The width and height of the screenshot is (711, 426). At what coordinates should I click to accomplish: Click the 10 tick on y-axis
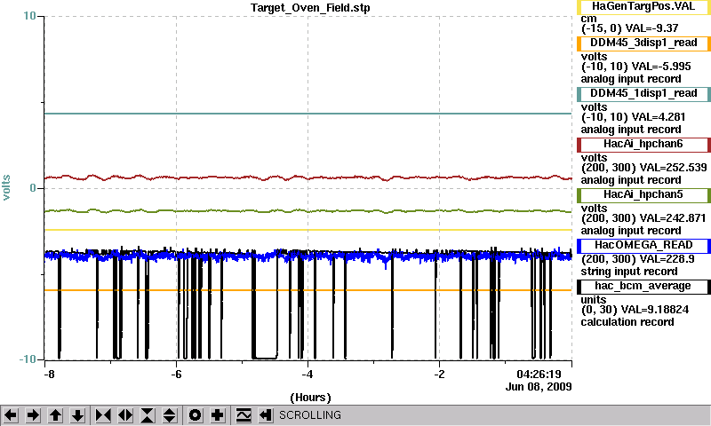coord(29,16)
